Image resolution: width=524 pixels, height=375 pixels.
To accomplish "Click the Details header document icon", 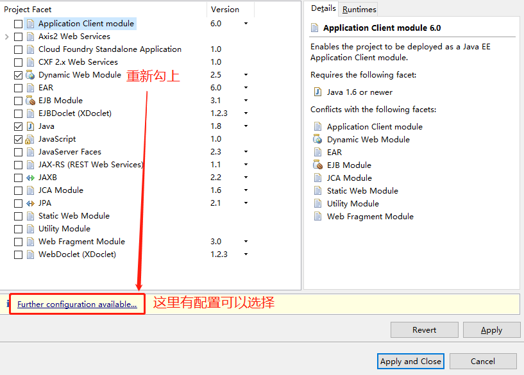I will [314, 28].
